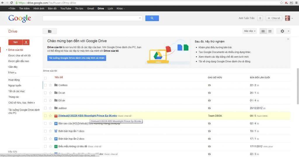
Task: Open account menu arrow beside avatar
Action: [x=292, y=18]
